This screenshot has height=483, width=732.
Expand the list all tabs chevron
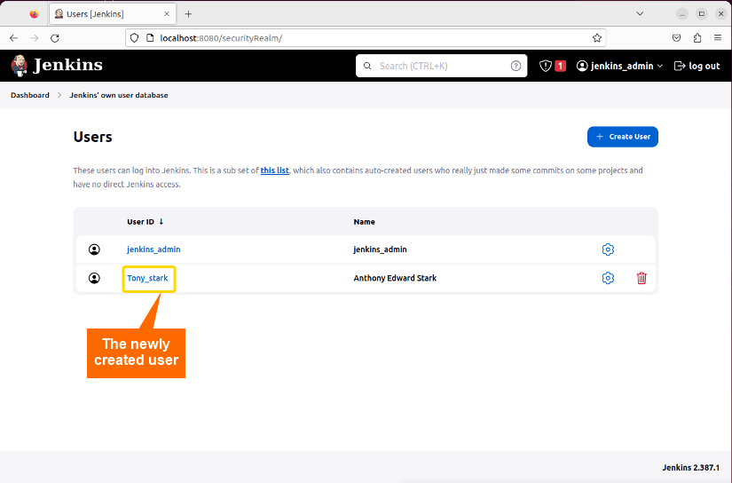[640, 13]
